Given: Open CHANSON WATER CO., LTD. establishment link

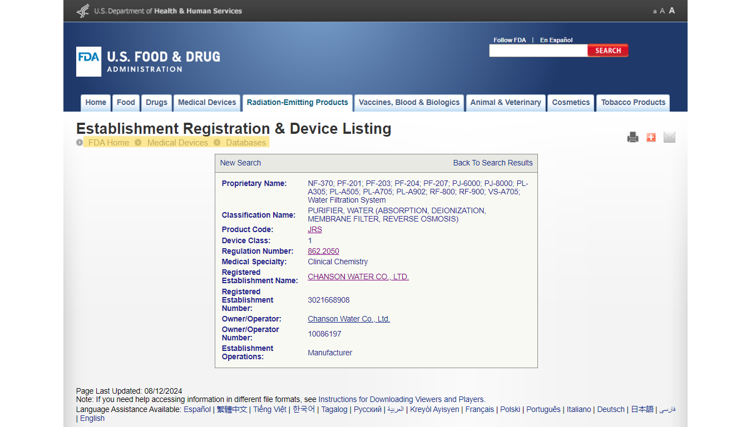Looking at the screenshot, I should (358, 277).
